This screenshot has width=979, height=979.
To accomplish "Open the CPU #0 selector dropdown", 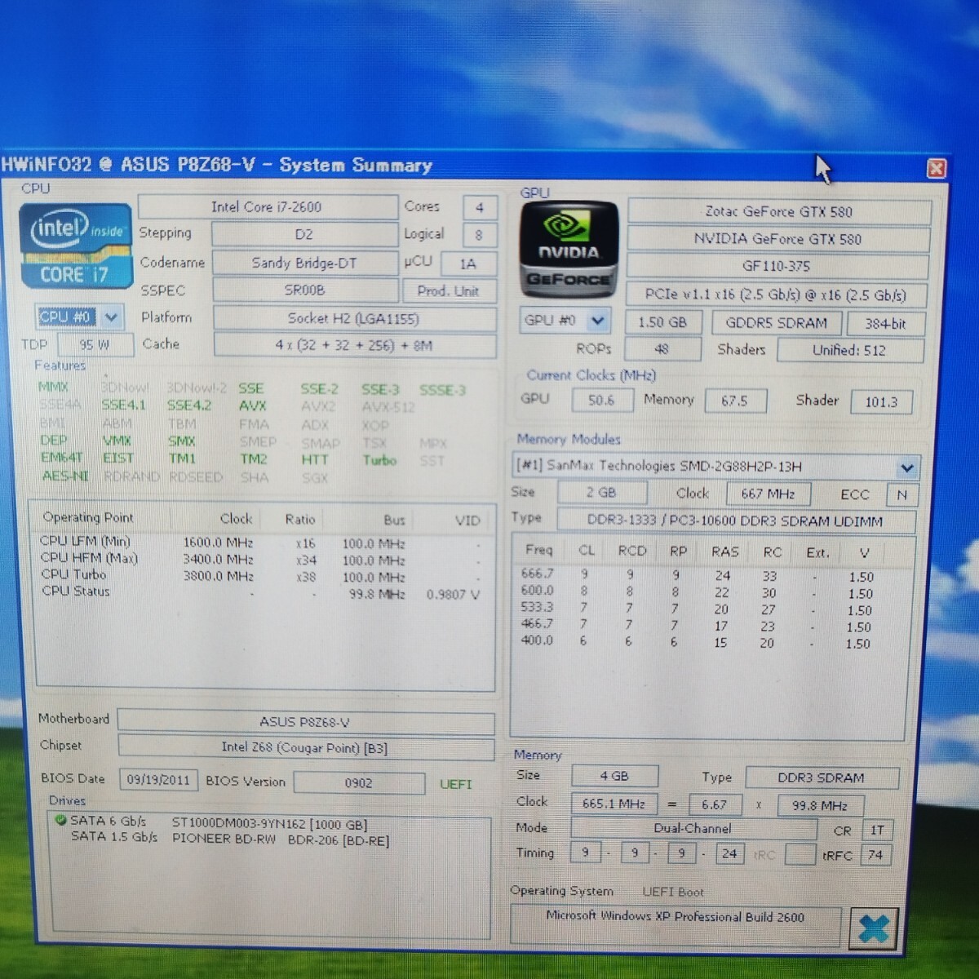I will (111, 317).
